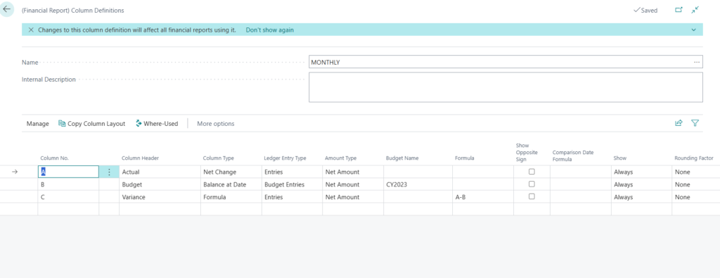Dismiss the notification with X icon

click(31, 30)
